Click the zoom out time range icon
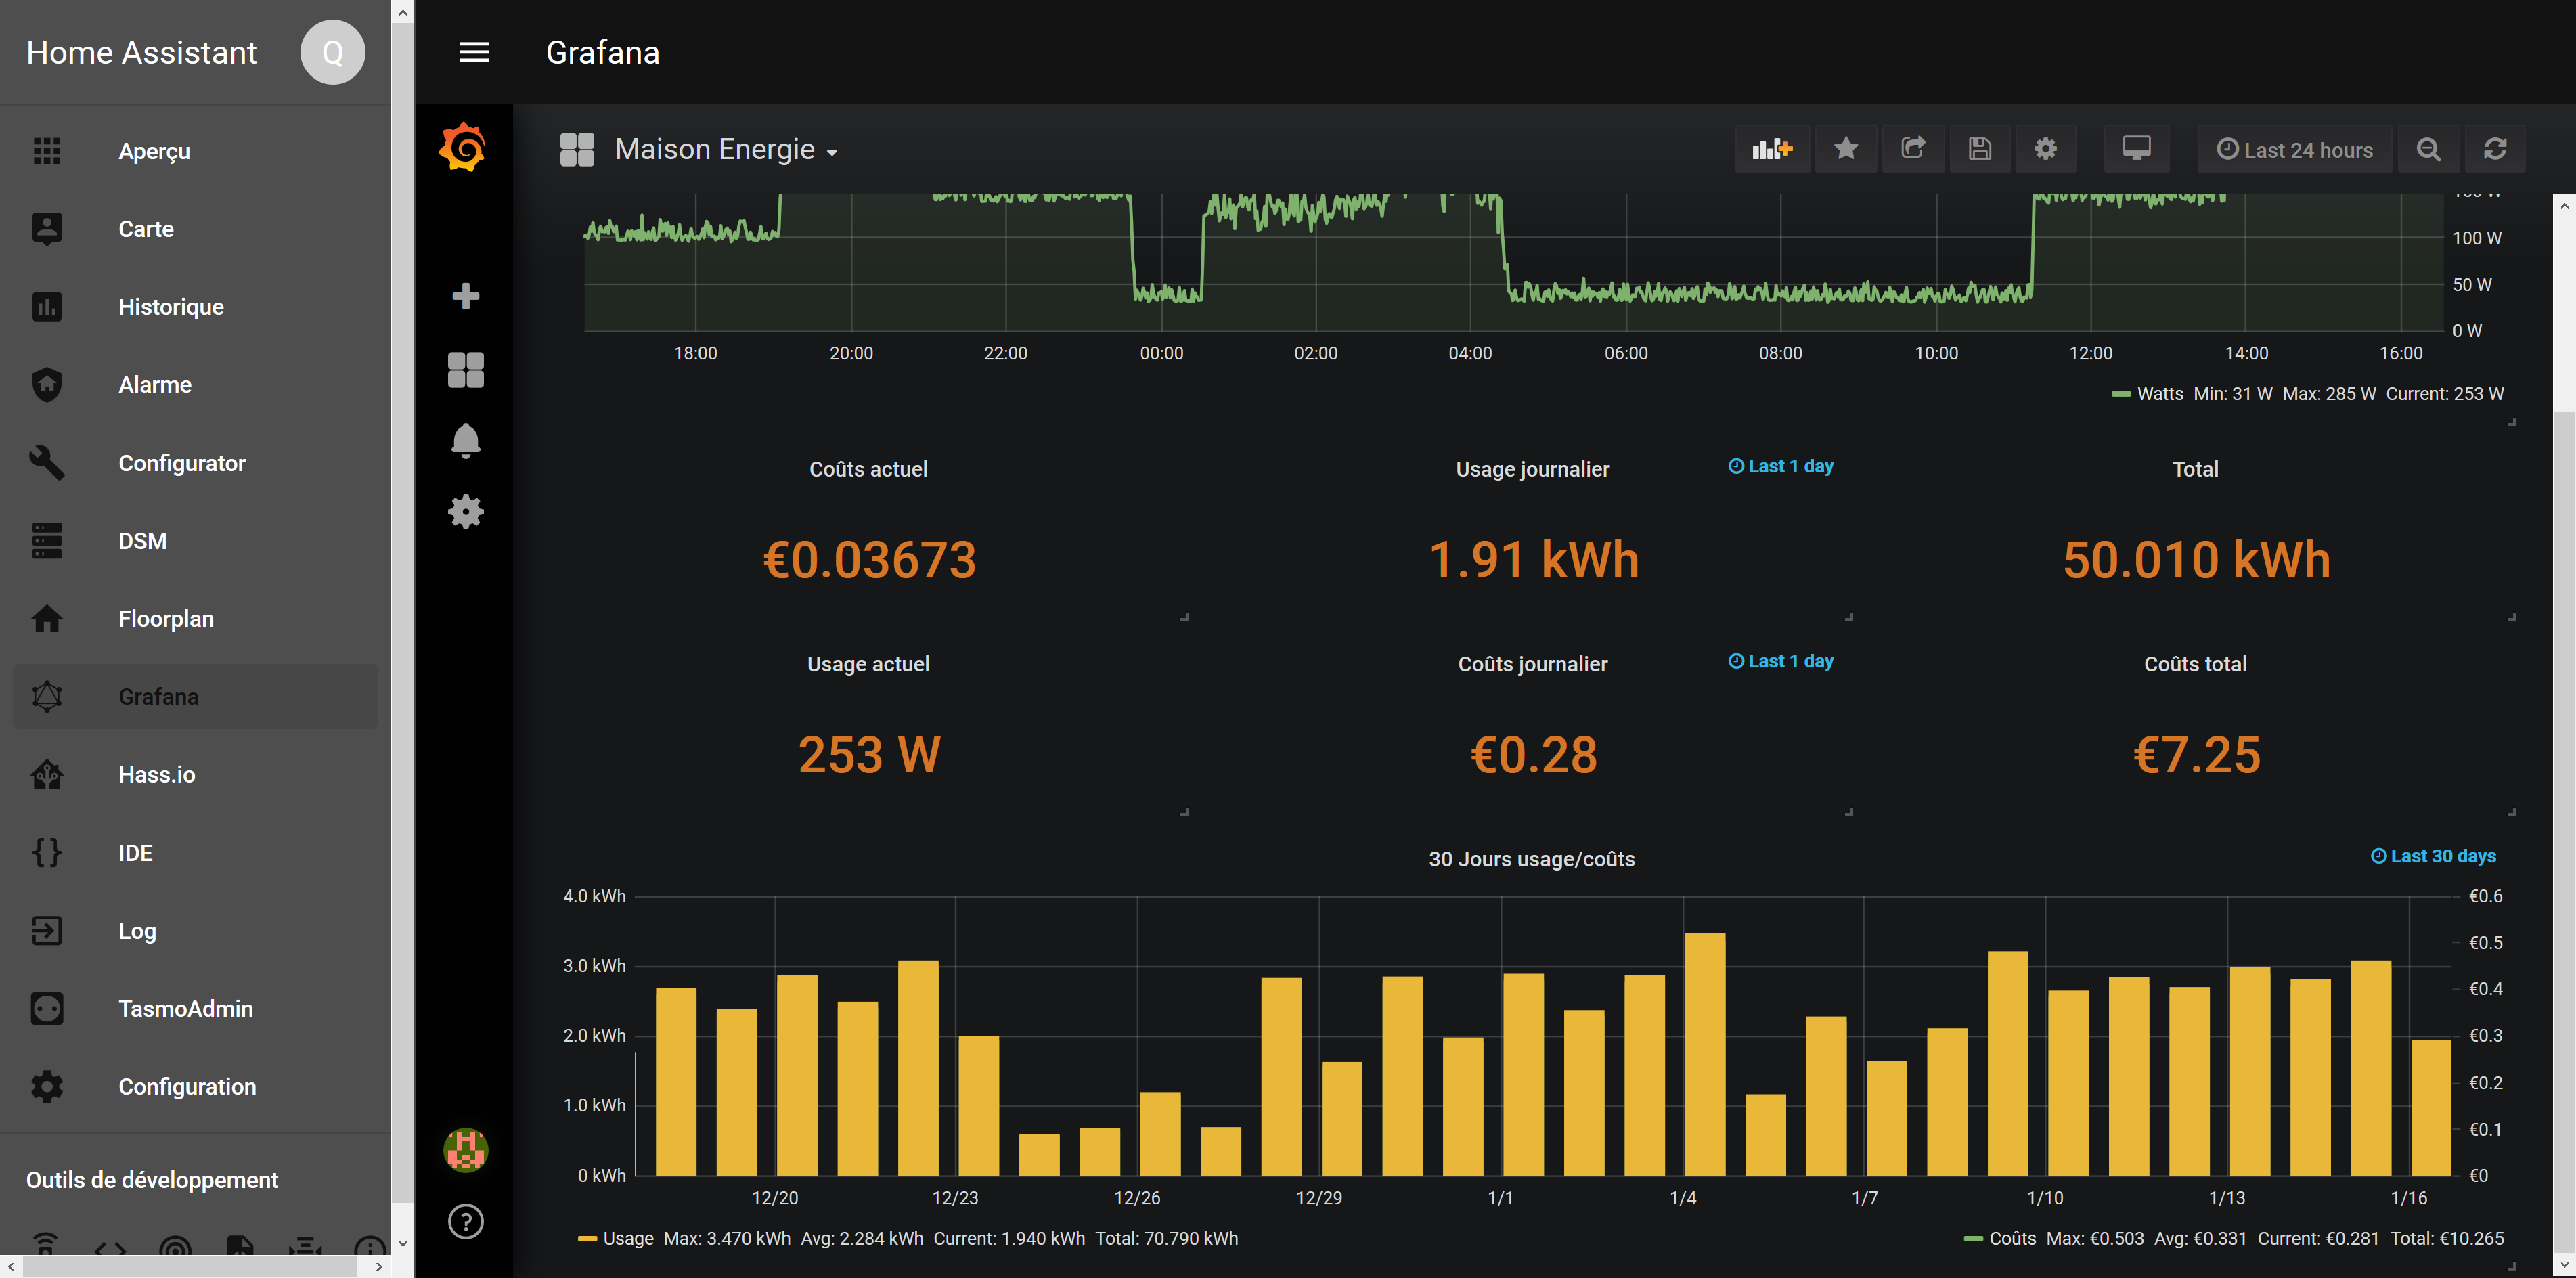Image resolution: width=2576 pixels, height=1278 pixels. [2428, 150]
